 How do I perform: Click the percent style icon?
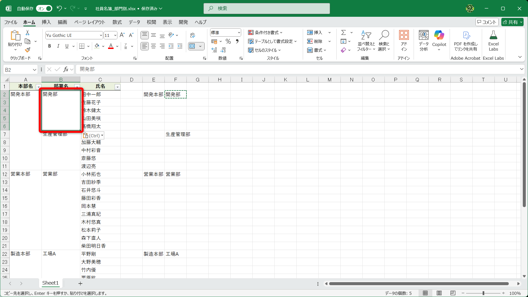[x=228, y=42]
